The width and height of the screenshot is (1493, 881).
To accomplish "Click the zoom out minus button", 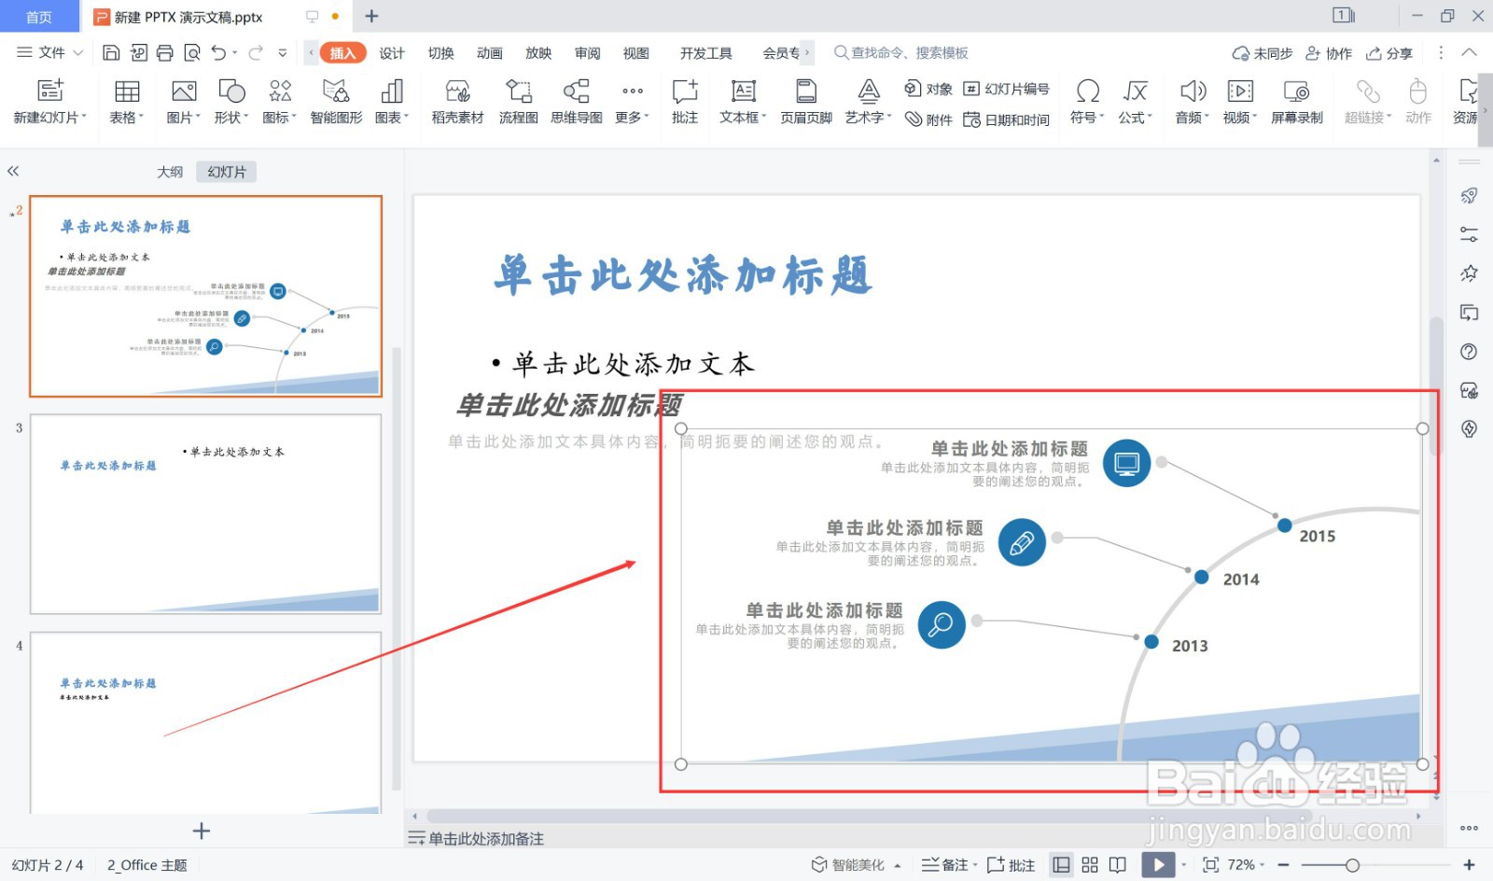I will click(x=1283, y=865).
